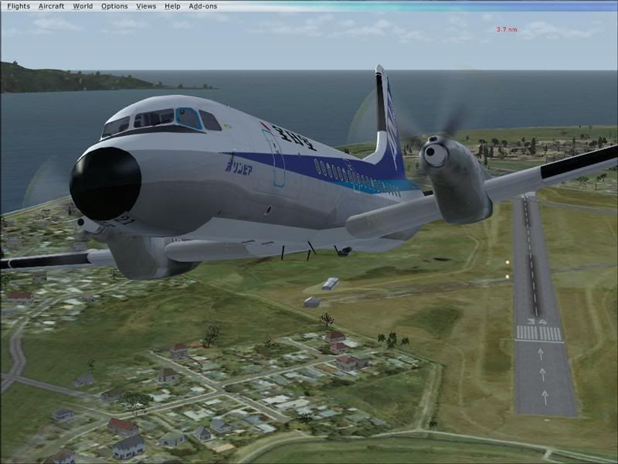Click the aircraft's black nose radome
Viewport: 618px width, 464px height.
click(x=105, y=183)
